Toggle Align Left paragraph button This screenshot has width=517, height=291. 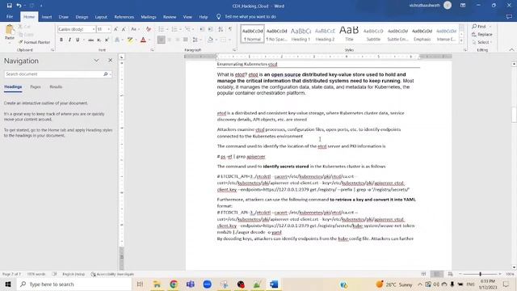click(161, 40)
